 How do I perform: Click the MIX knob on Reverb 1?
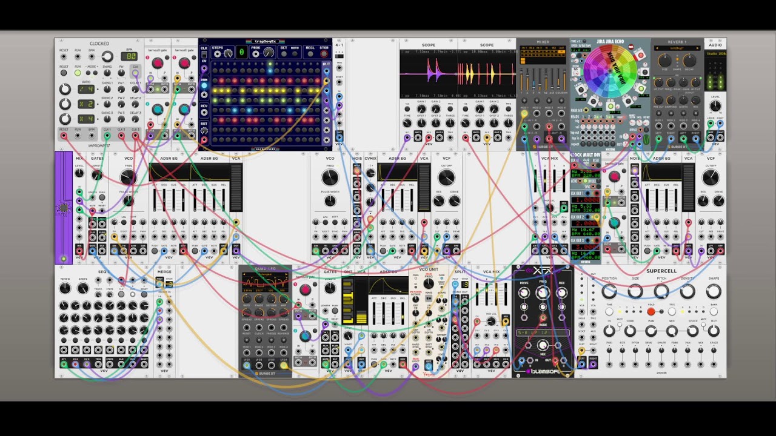click(x=696, y=100)
